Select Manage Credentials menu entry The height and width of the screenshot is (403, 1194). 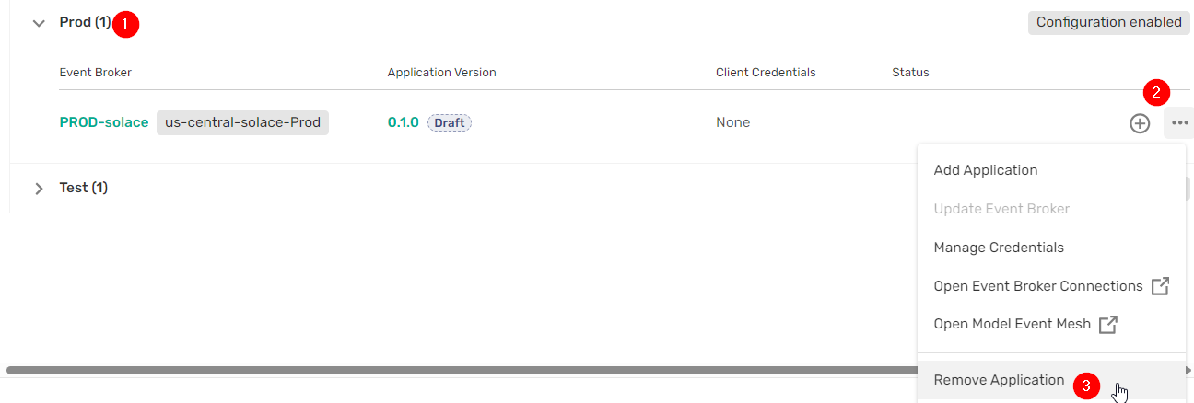pyautogui.click(x=999, y=248)
